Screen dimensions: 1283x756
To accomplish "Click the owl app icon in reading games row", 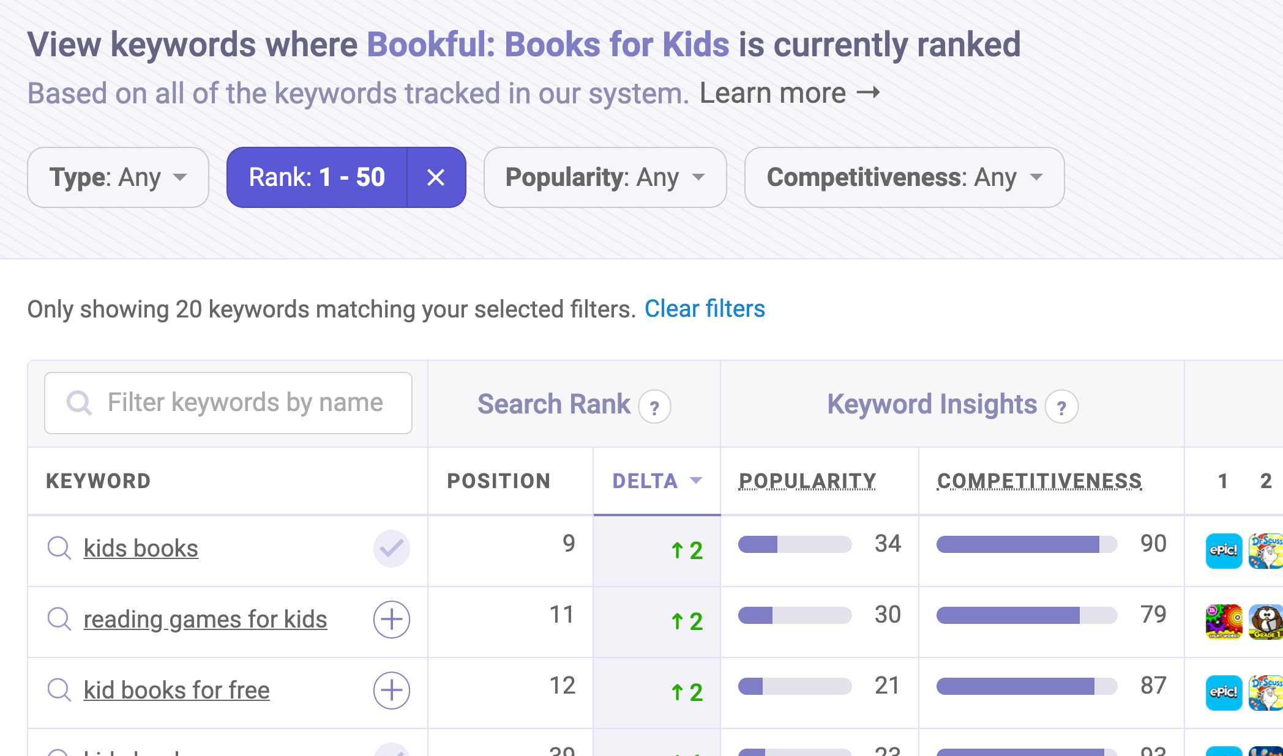I will coord(1265,621).
